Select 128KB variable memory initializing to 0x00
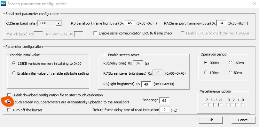This screenshot has width=259, height=127. point(14,63)
